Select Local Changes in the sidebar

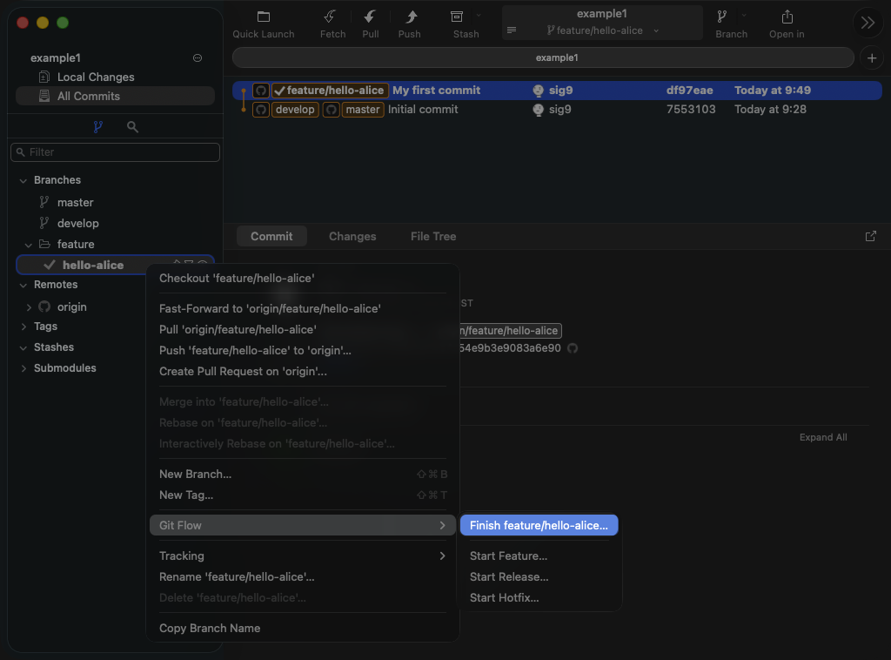pos(95,77)
